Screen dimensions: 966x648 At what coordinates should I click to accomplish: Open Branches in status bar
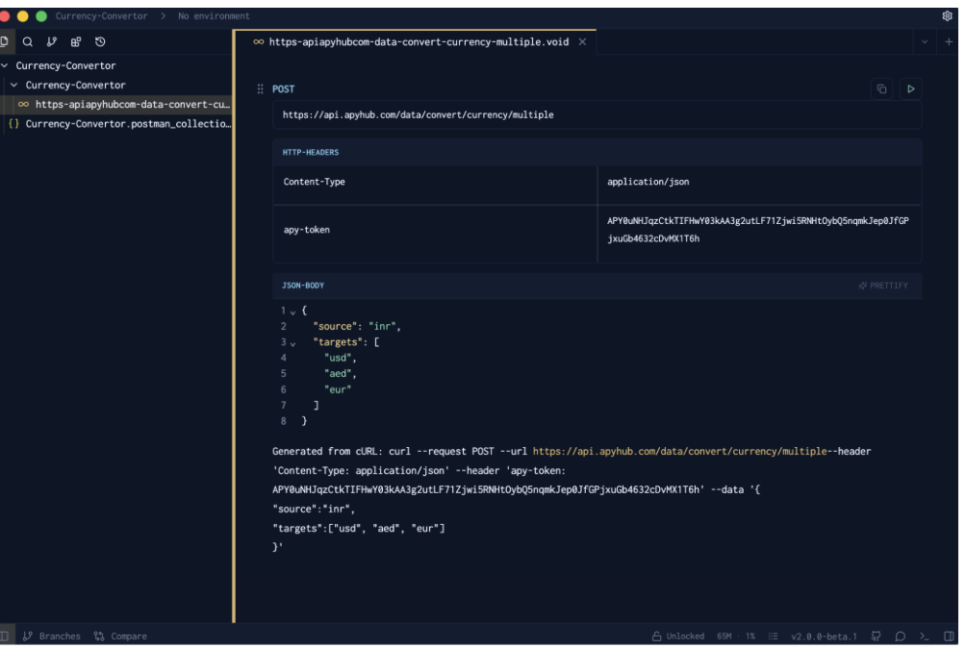[x=52, y=636]
